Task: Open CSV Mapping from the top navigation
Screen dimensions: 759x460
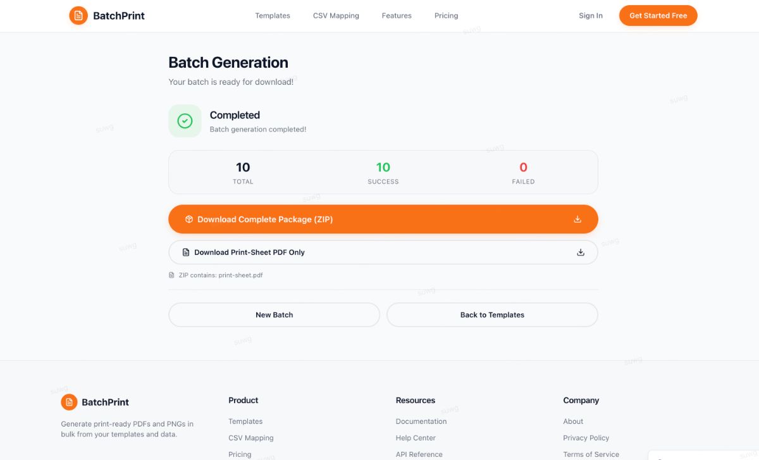Action: [336, 15]
